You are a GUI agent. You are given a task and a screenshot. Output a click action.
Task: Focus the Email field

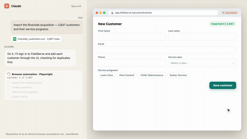click(x=167, y=50)
